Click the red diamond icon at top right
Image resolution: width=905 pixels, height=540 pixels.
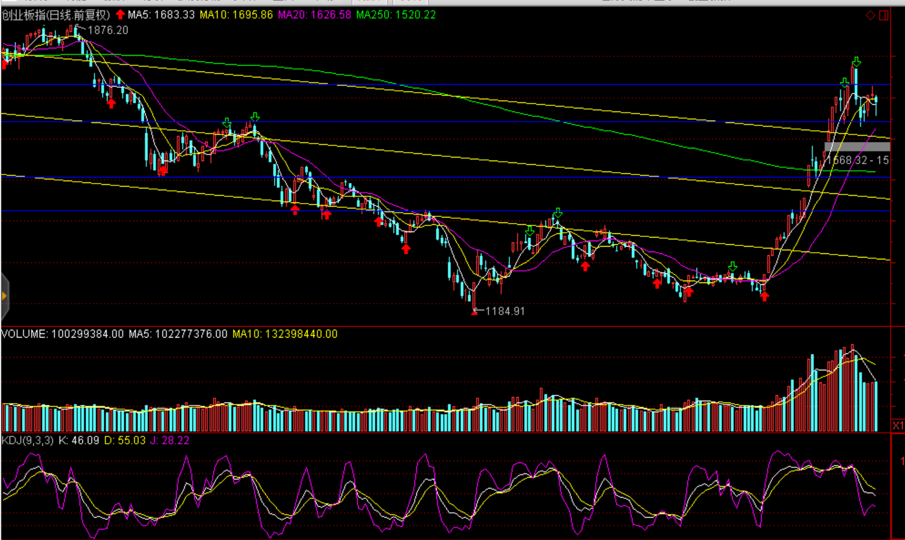coord(870,15)
